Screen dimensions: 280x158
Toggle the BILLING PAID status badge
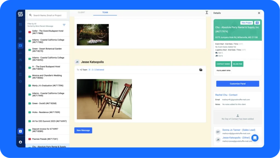tap(238, 64)
